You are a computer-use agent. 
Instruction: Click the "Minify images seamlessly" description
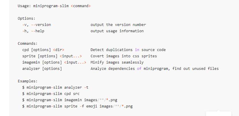click(x=117, y=62)
